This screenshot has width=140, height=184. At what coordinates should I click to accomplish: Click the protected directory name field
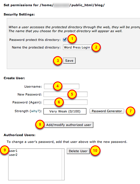coord(78,47)
